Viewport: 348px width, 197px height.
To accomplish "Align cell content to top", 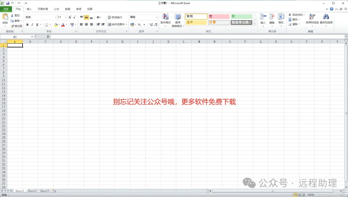I will (x=82, y=17).
